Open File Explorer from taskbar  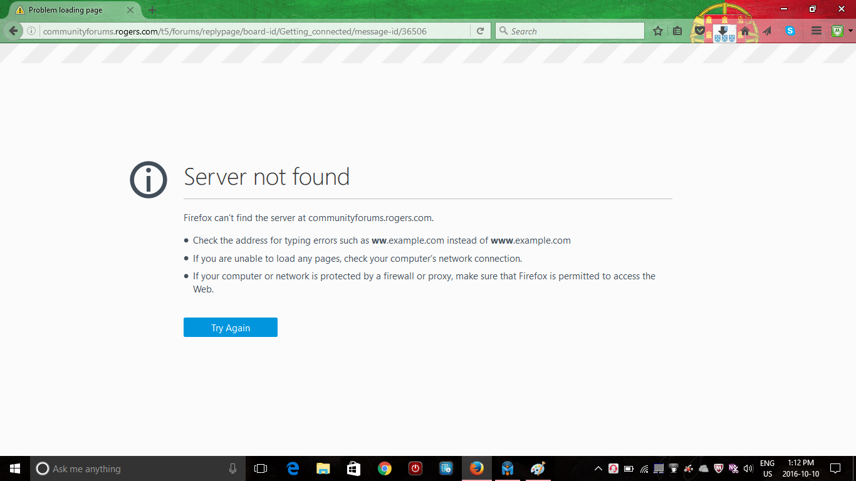pyautogui.click(x=323, y=468)
